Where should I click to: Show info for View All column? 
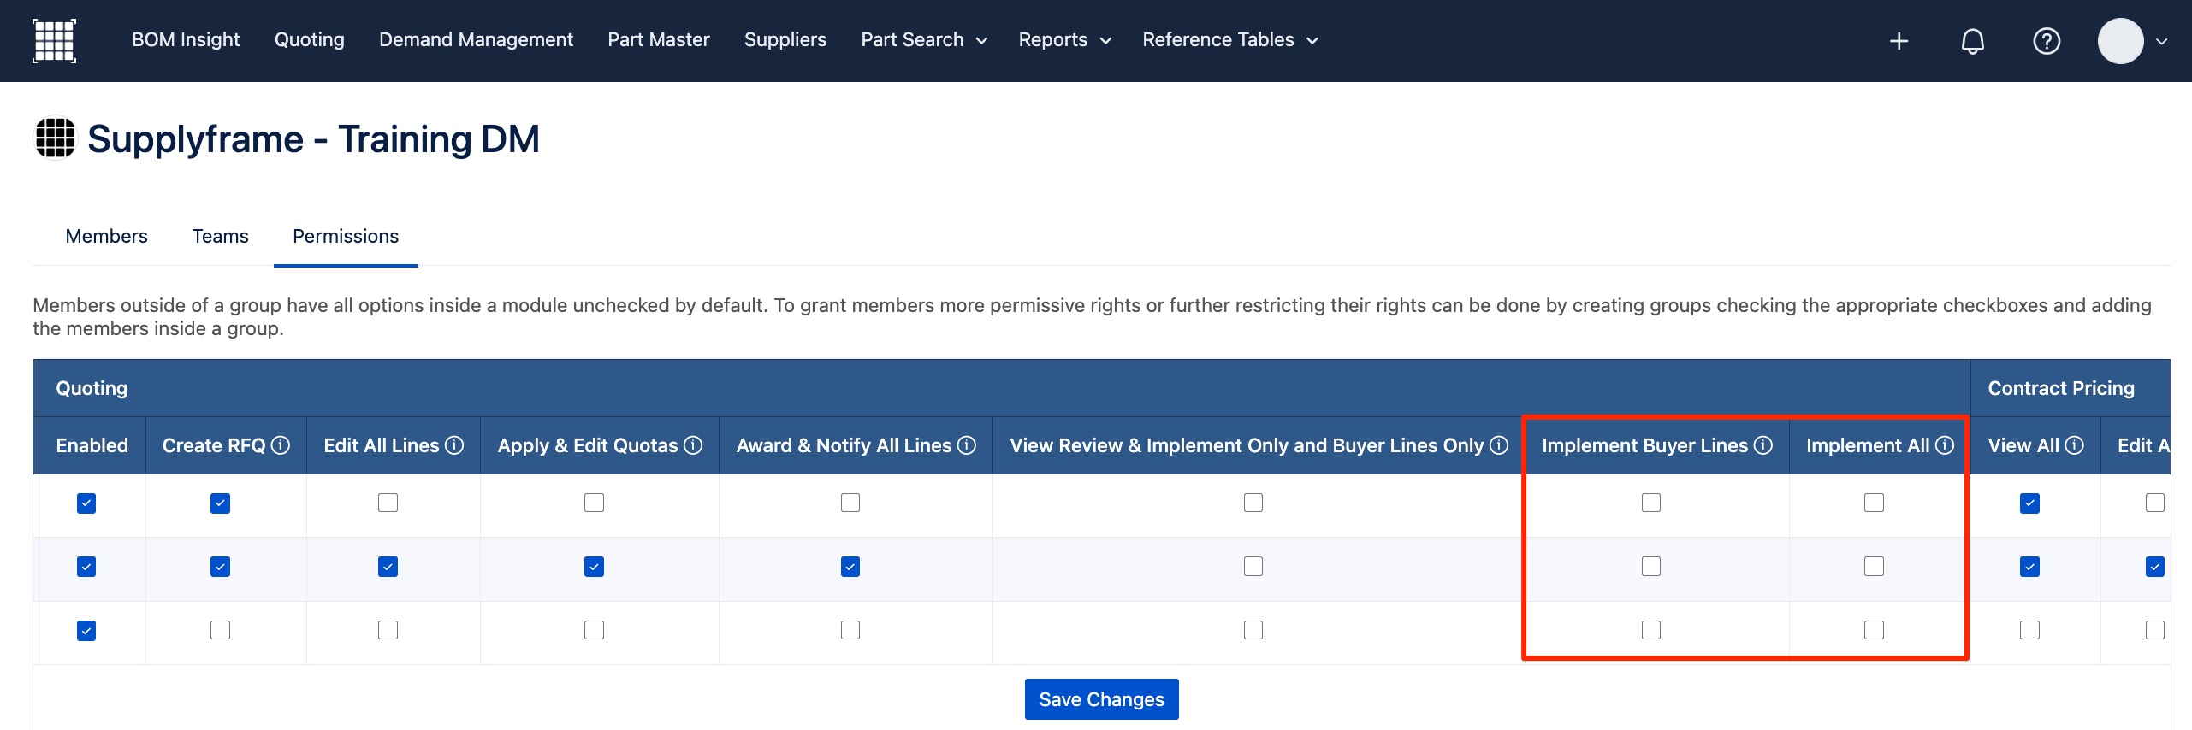2074,445
